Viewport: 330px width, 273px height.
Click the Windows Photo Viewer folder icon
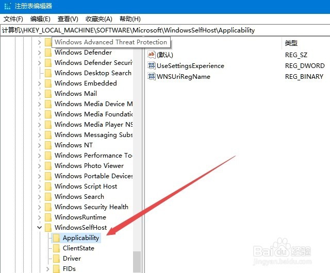pyautogui.click(x=48, y=166)
